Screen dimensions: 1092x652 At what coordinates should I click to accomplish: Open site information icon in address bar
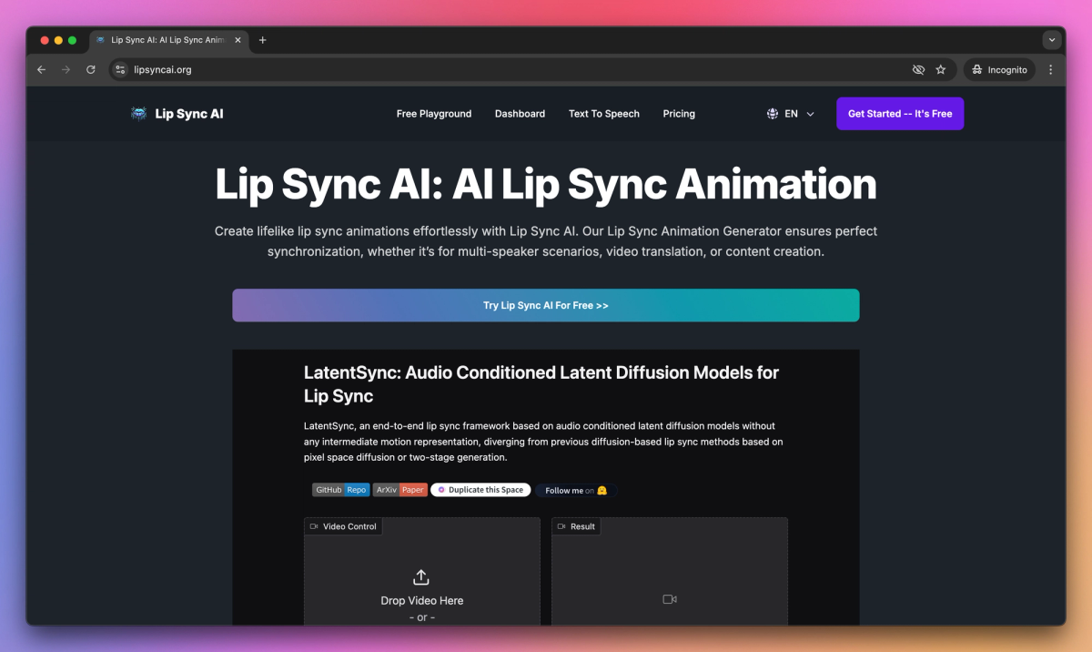pos(120,69)
